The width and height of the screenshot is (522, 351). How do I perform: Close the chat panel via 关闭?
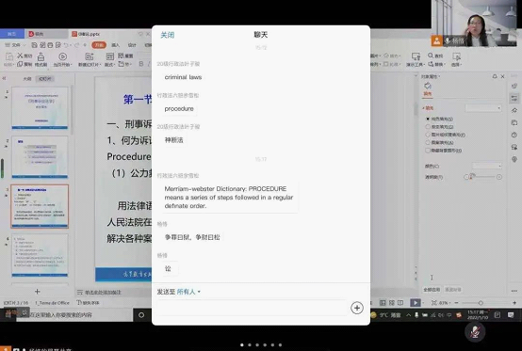click(x=168, y=35)
